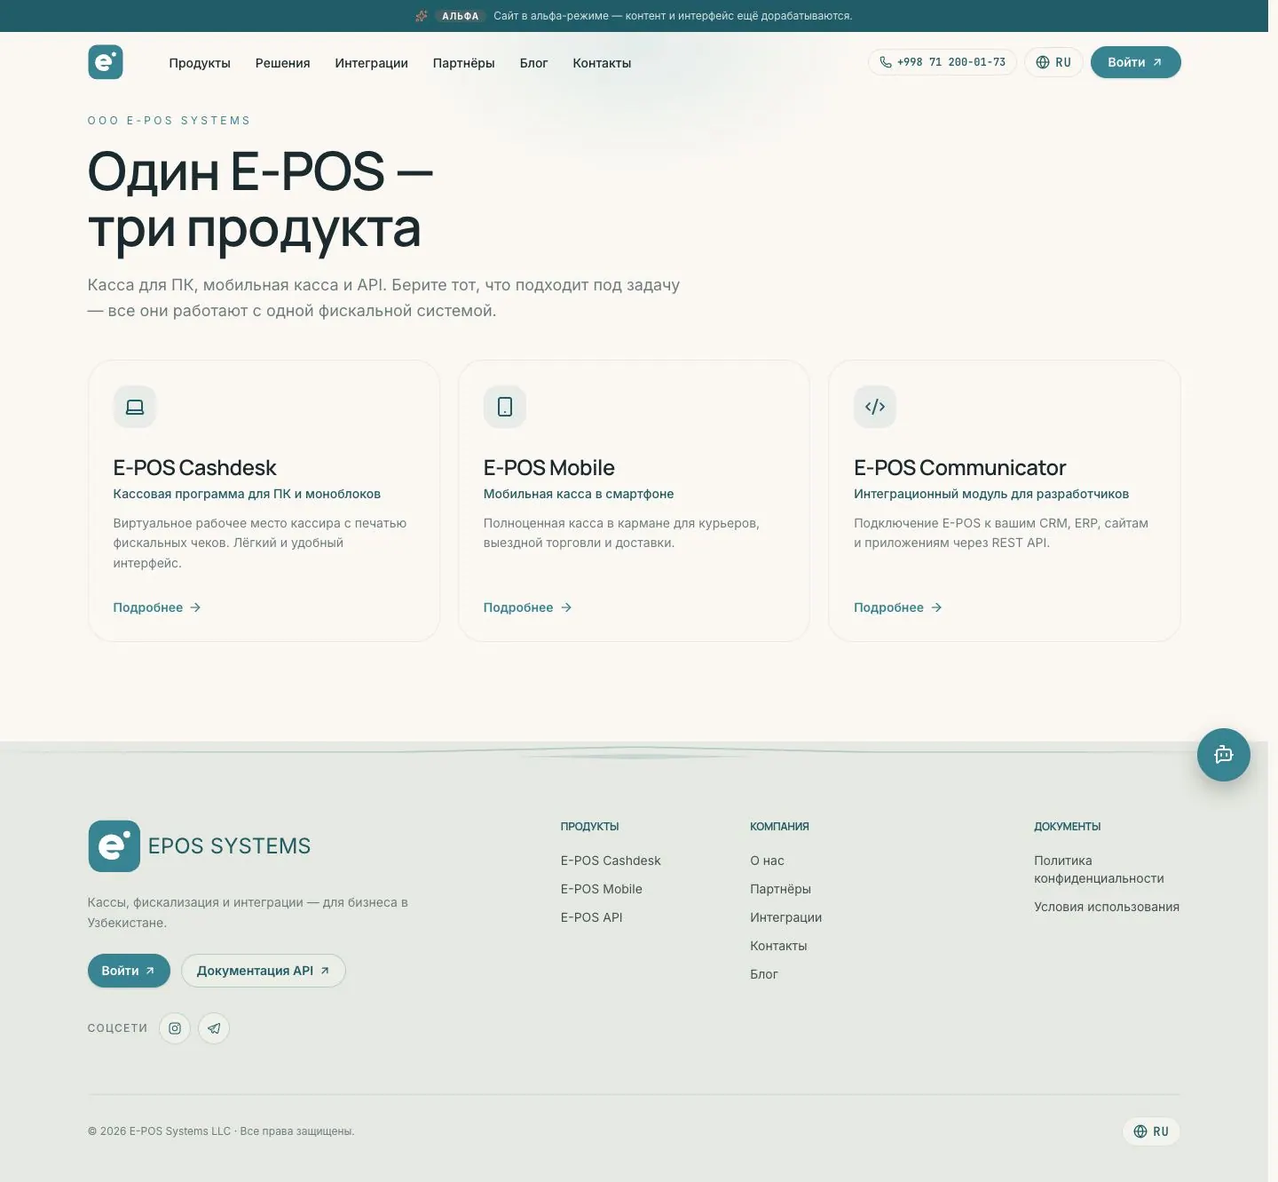
Task: Click the laptop icon on Cashdesk card
Action: tap(135, 407)
